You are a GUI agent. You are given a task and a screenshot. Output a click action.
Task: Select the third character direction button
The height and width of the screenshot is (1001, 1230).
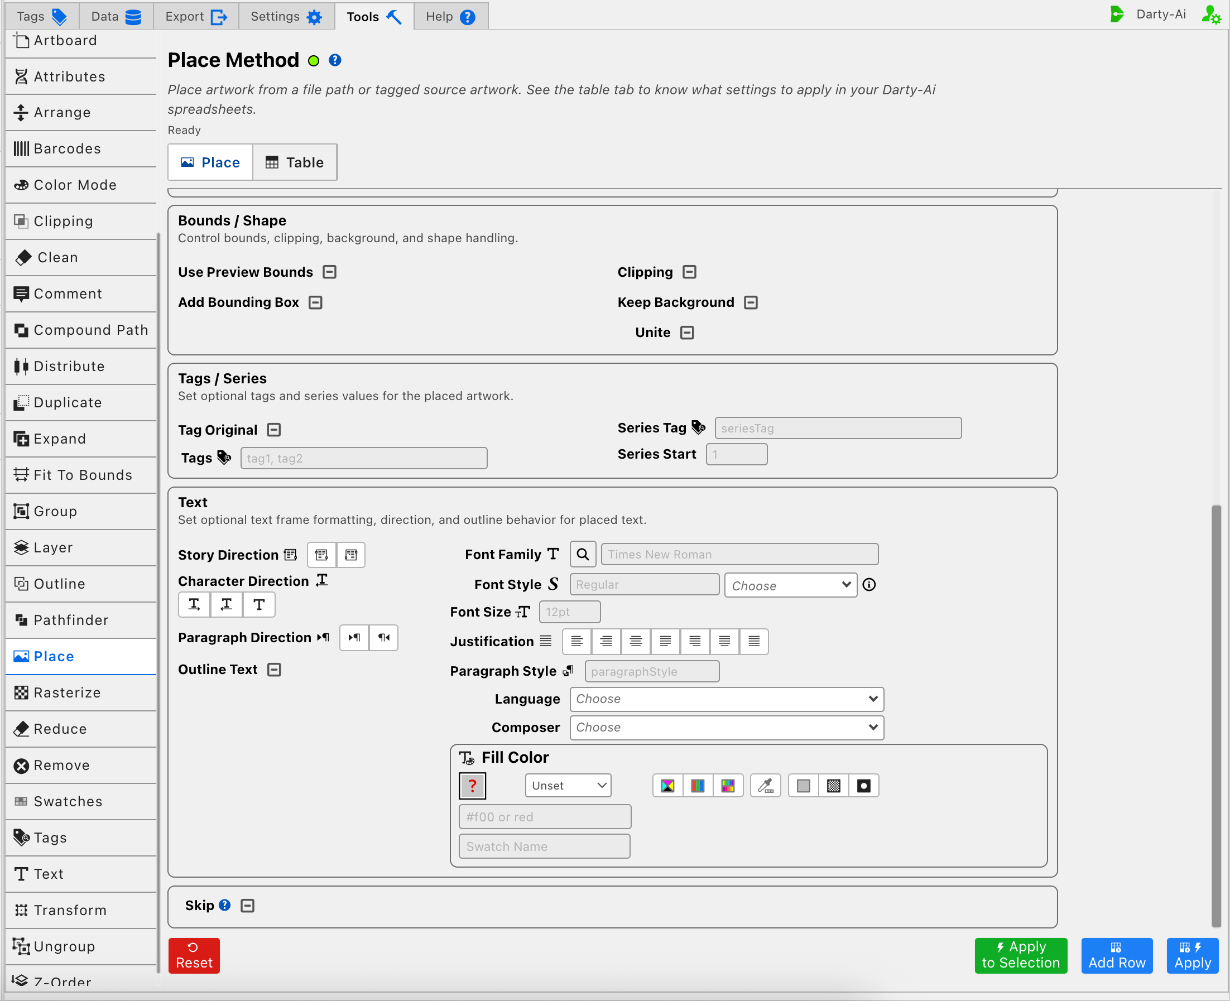tap(259, 604)
